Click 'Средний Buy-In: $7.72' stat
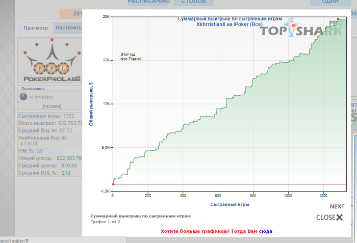Screen dimensions: 357x243 point(45,130)
